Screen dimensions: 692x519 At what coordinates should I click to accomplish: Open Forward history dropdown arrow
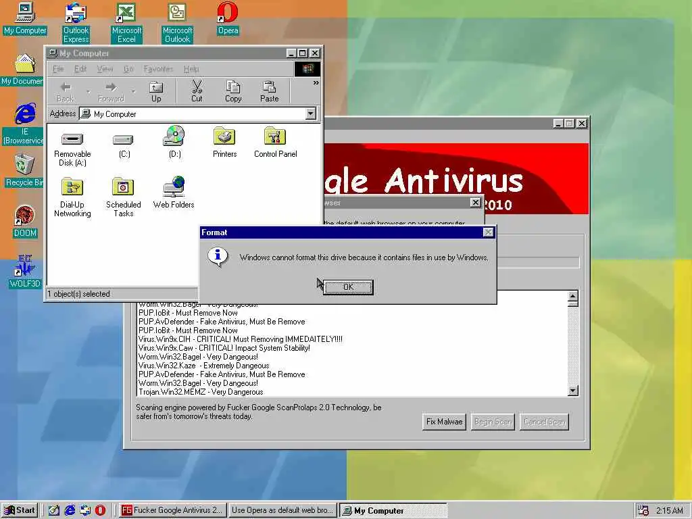coord(133,92)
